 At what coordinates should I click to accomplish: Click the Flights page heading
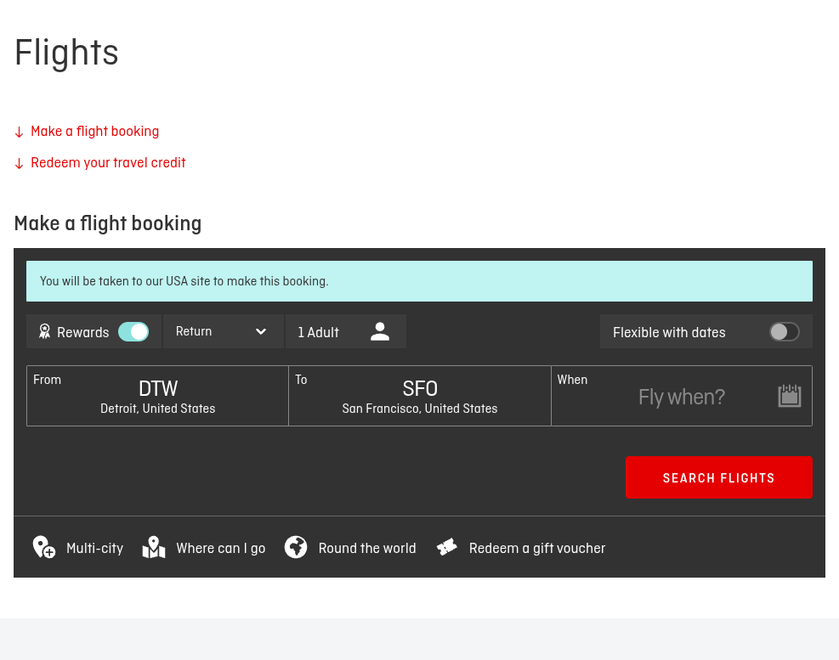[66, 53]
